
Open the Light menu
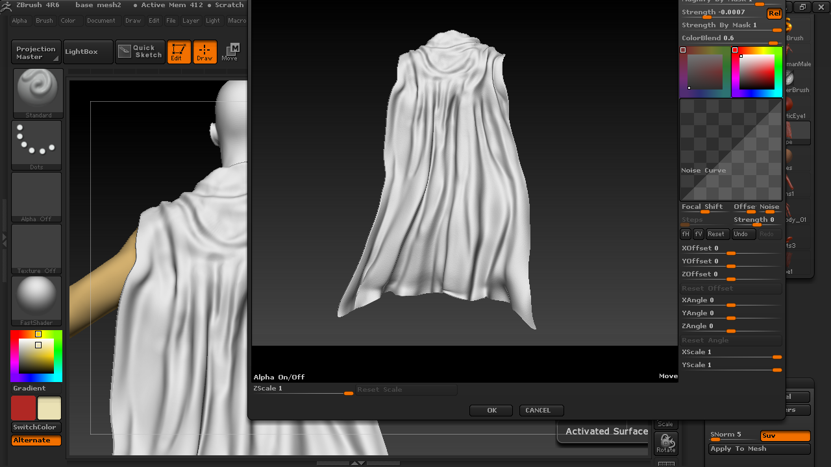213,21
